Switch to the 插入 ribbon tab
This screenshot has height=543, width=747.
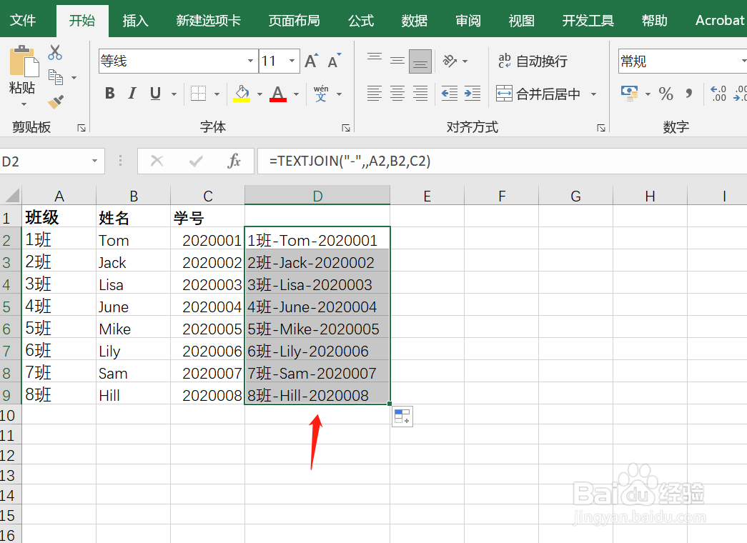pyautogui.click(x=135, y=20)
